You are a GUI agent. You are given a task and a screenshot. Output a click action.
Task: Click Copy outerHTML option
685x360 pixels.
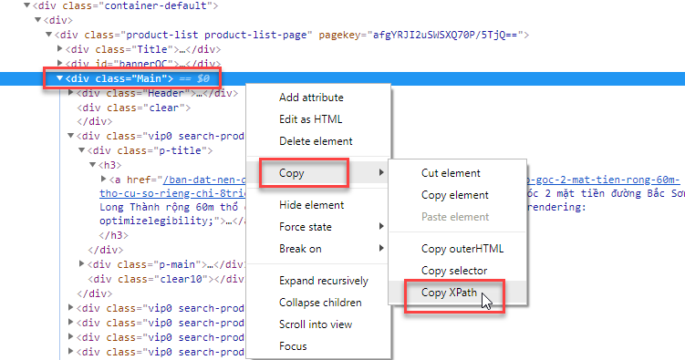[x=462, y=249]
